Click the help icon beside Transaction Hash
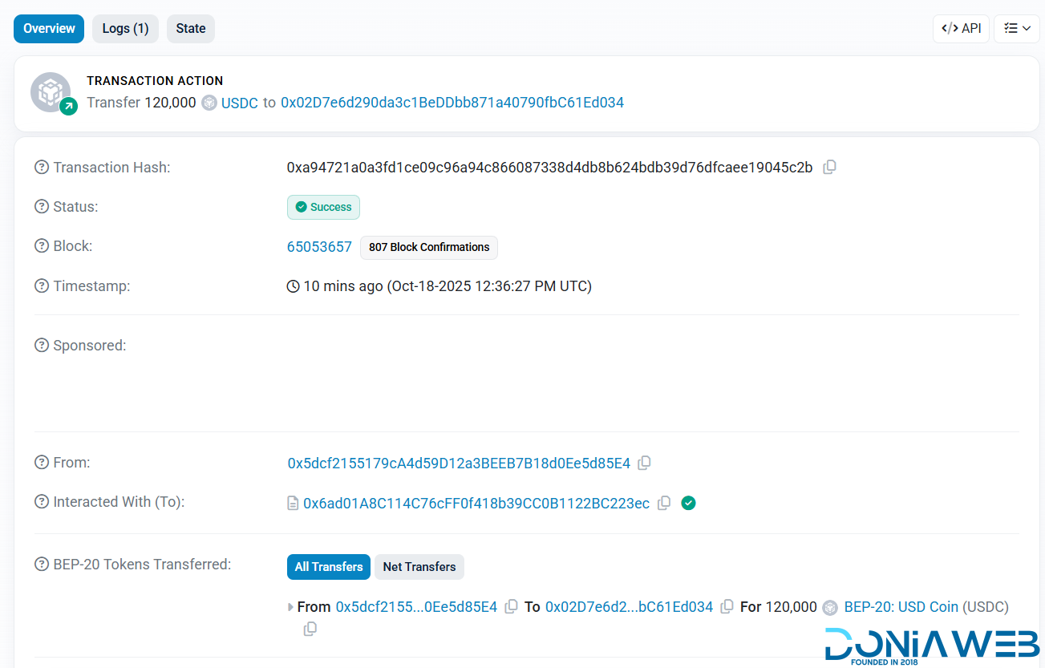Viewport: 1045px width, 668px height. click(42, 168)
